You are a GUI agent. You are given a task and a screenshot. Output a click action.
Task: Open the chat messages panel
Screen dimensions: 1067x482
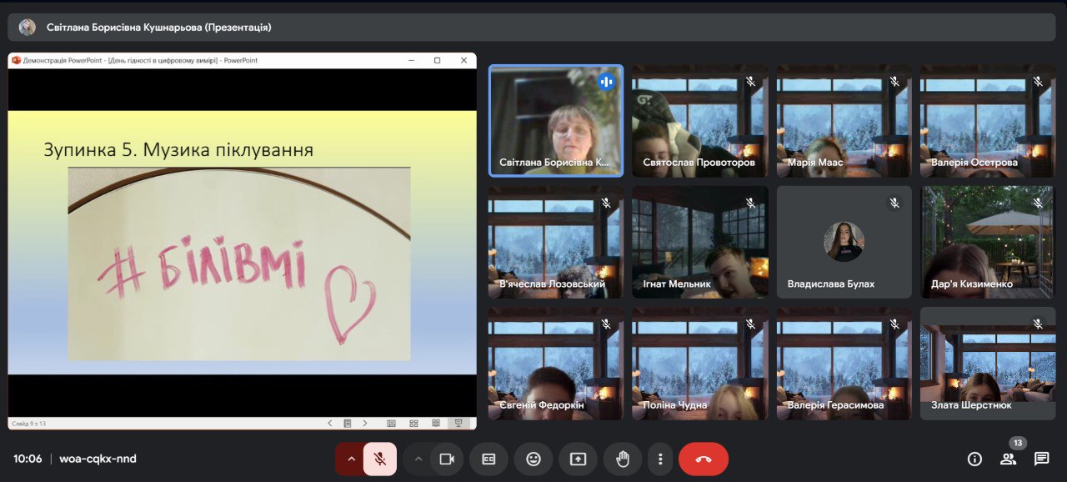[x=1041, y=459]
